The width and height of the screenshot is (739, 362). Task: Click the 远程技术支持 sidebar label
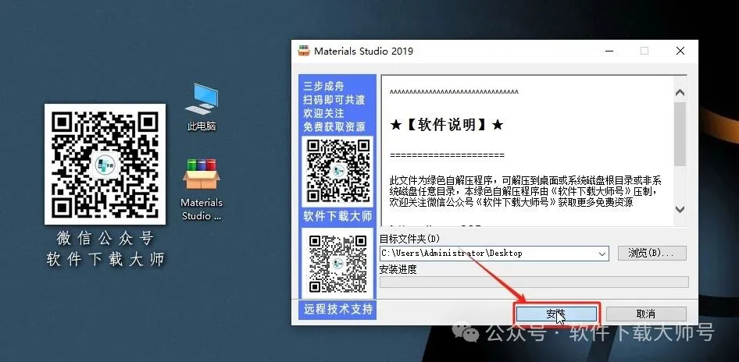point(338,309)
